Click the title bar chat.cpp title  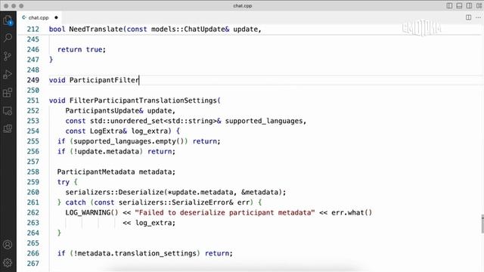pos(243,6)
